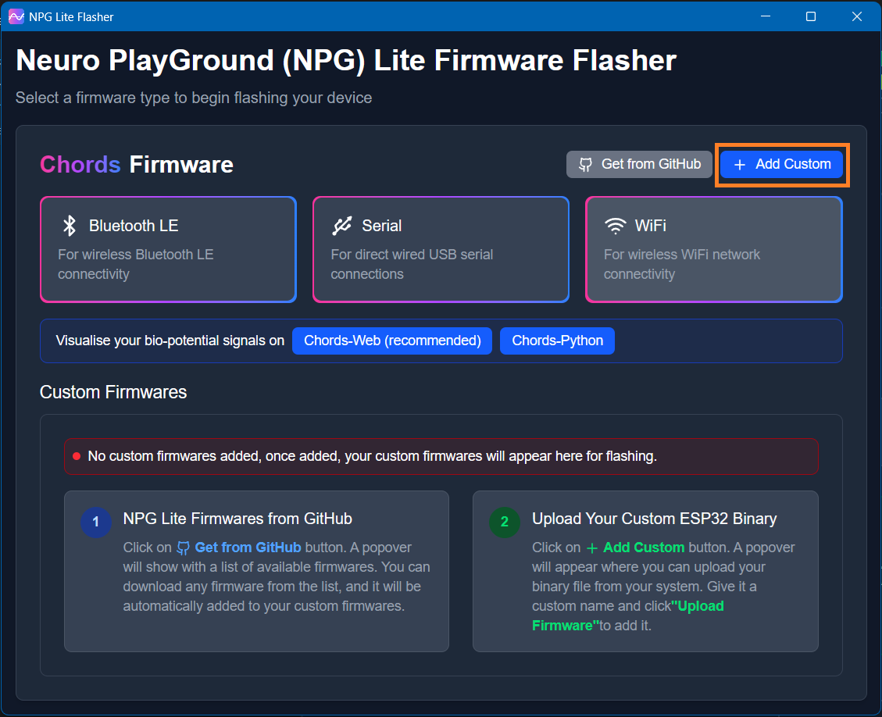Click the NPG Lite Firmwares from GitHub card

[256, 571]
